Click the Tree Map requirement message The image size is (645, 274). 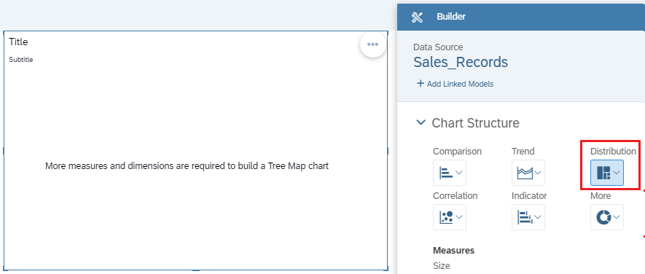click(x=187, y=166)
